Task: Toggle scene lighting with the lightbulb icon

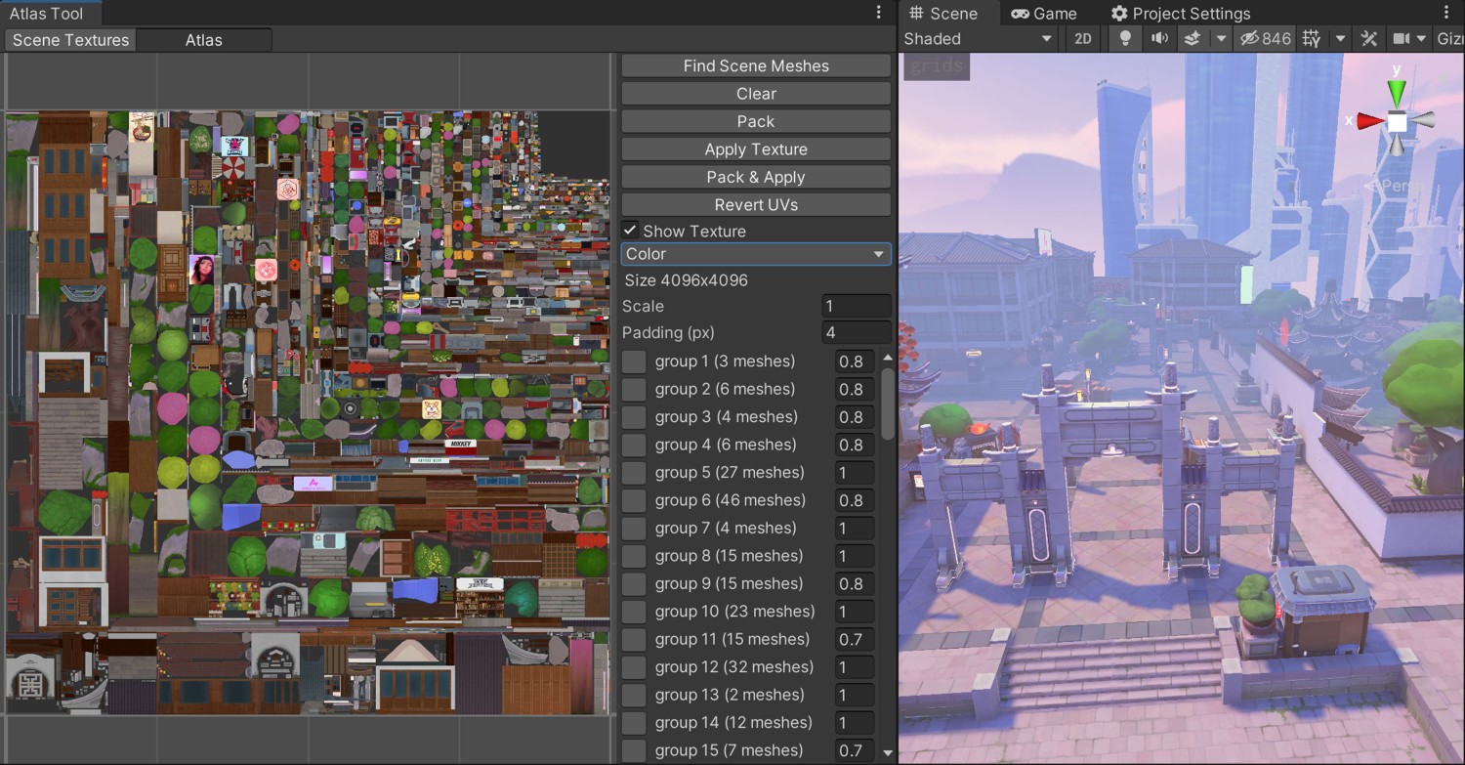Action: (1125, 39)
